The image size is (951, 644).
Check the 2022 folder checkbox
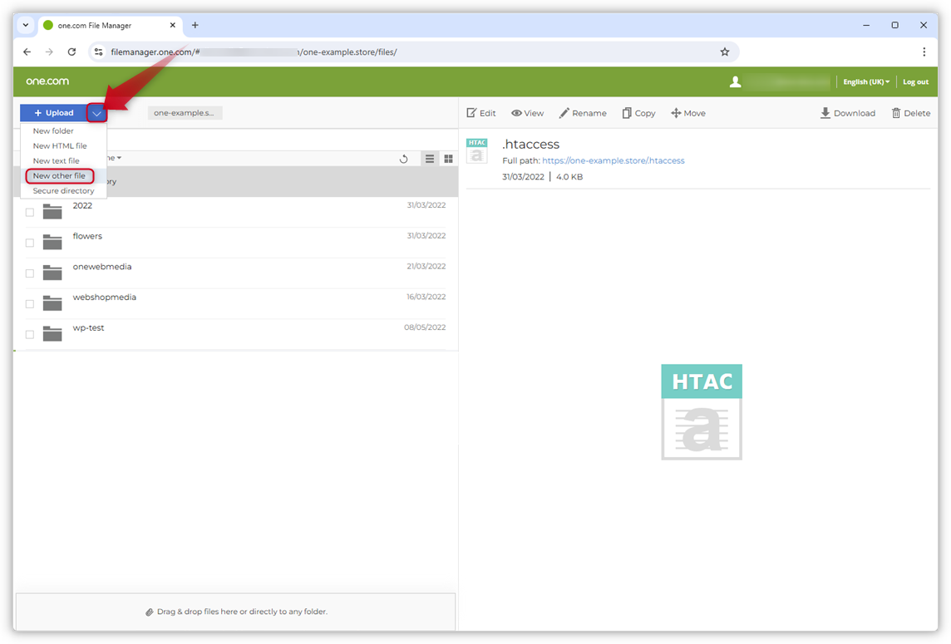pos(30,213)
